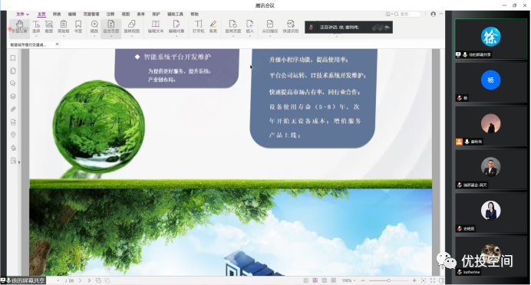Select Edit Text (编辑文本) tool
This screenshot has height=285, width=531.
coord(156,26)
